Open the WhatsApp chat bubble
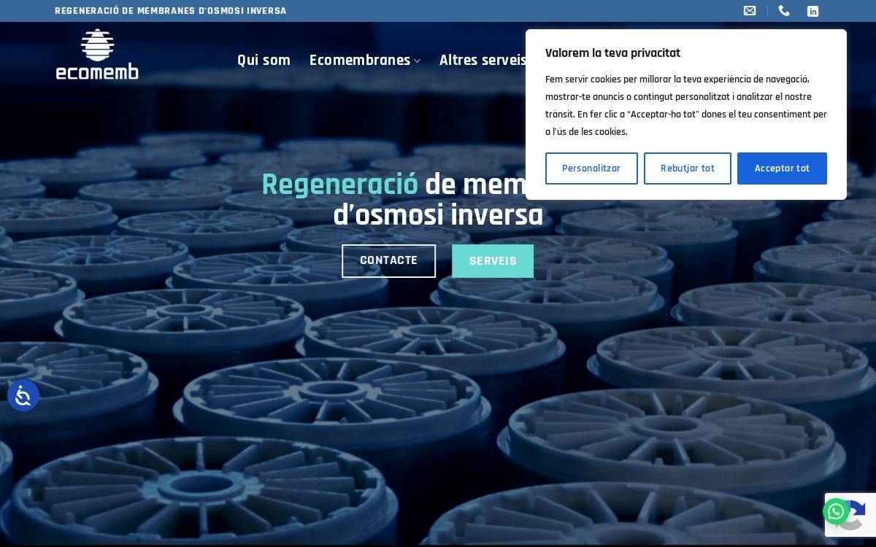The height and width of the screenshot is (547, 876). pos(837,512)
